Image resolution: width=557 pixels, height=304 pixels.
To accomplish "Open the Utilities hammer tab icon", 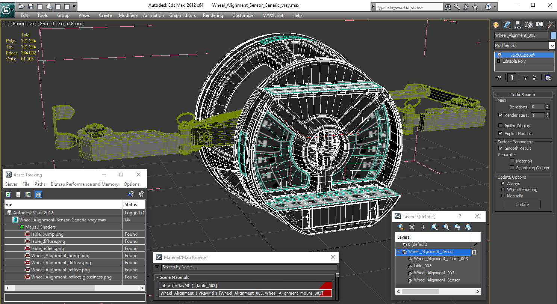I will point(551,25).
